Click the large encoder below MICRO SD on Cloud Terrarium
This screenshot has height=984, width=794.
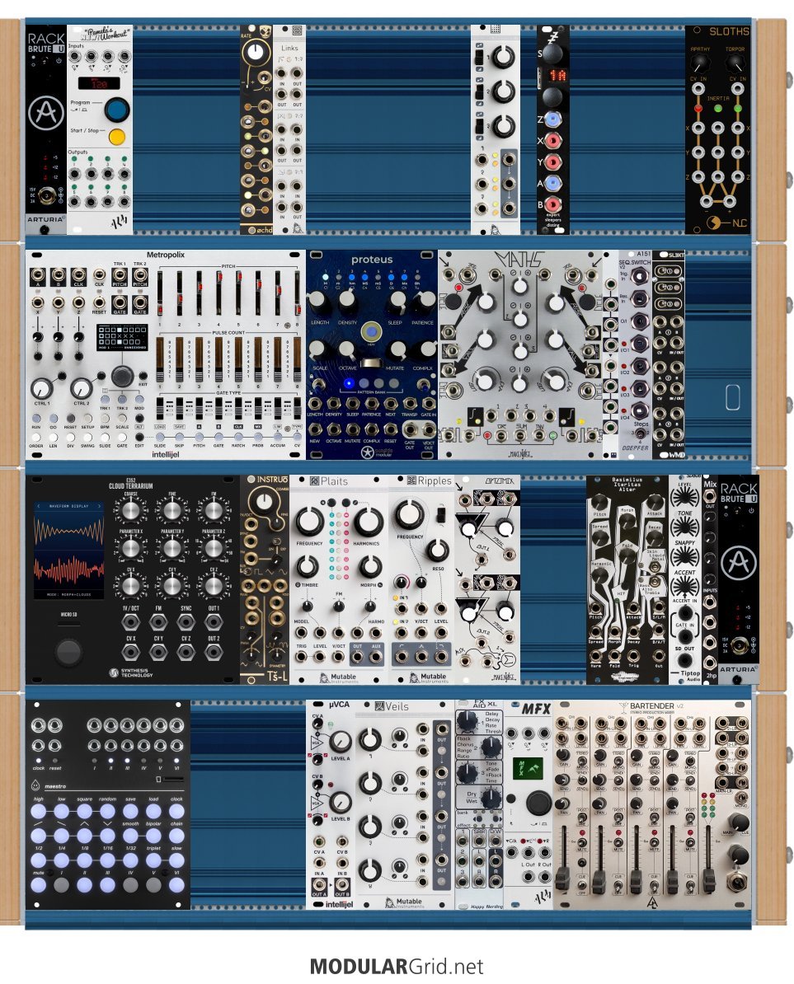click(x=68, y=651)
